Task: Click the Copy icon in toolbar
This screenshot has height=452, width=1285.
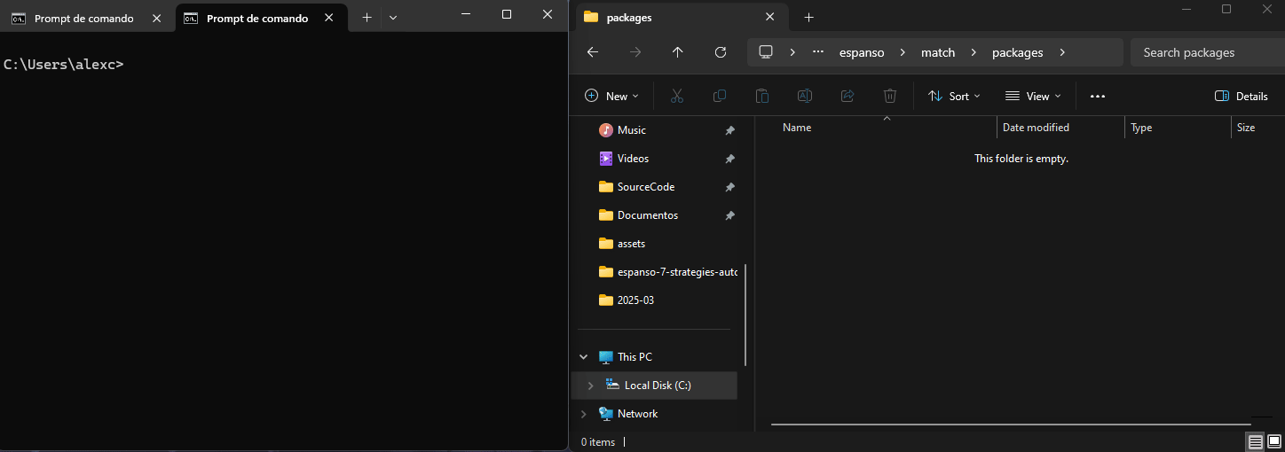Action: click(720, 96)
